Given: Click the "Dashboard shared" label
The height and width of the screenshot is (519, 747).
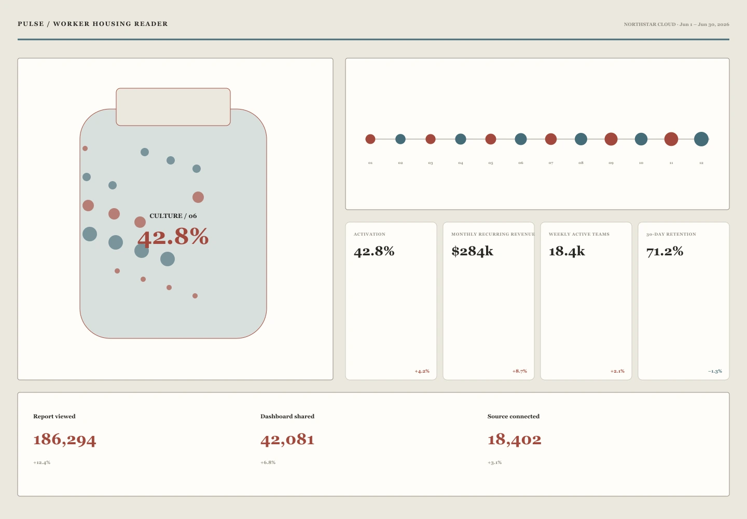Looking at the screenshot, I should [287, 416].
